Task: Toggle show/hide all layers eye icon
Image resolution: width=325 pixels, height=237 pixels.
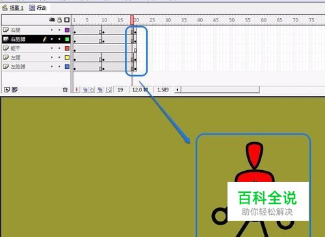Action: (52, 20)
